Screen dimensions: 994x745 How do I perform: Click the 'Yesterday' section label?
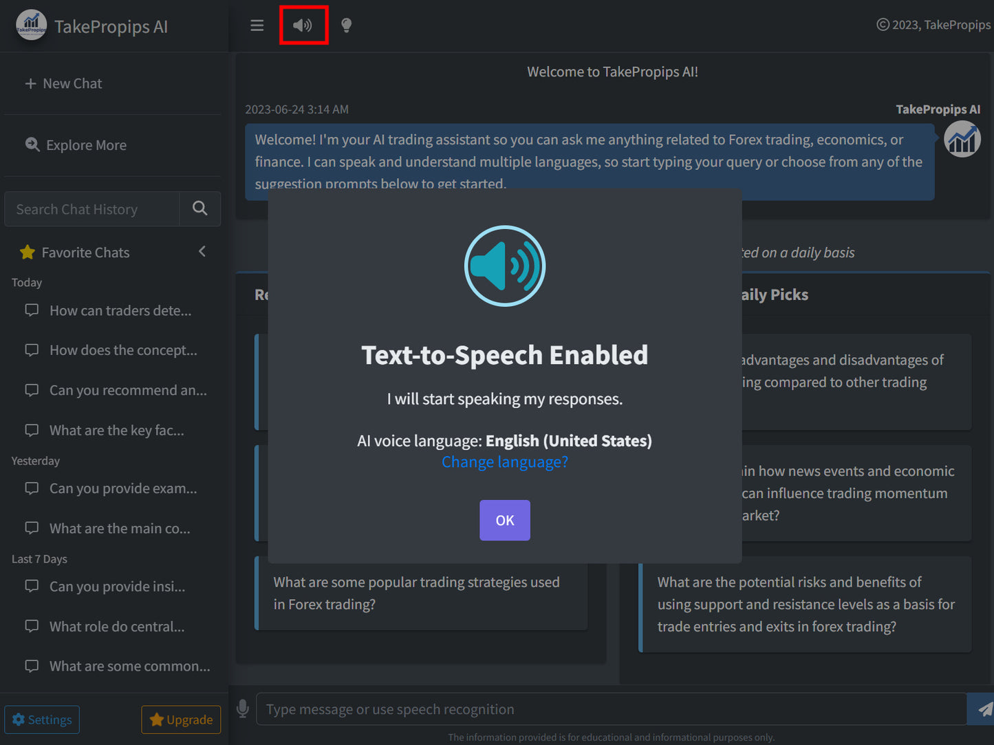(36, 461)
